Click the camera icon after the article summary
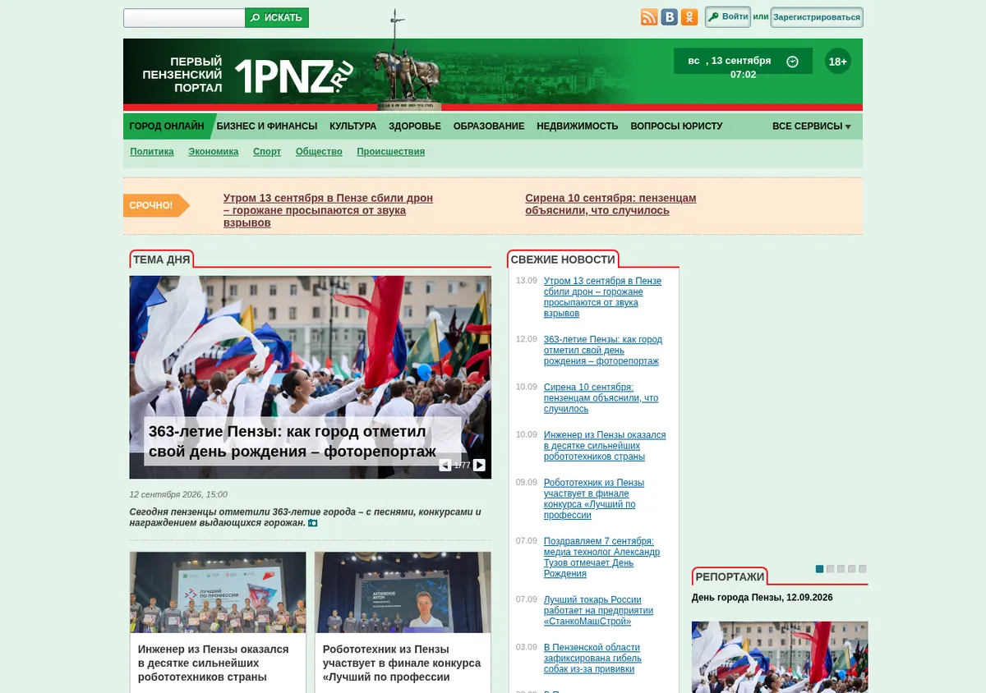Viewport: 986px width, 693px height. coord(313,523)
